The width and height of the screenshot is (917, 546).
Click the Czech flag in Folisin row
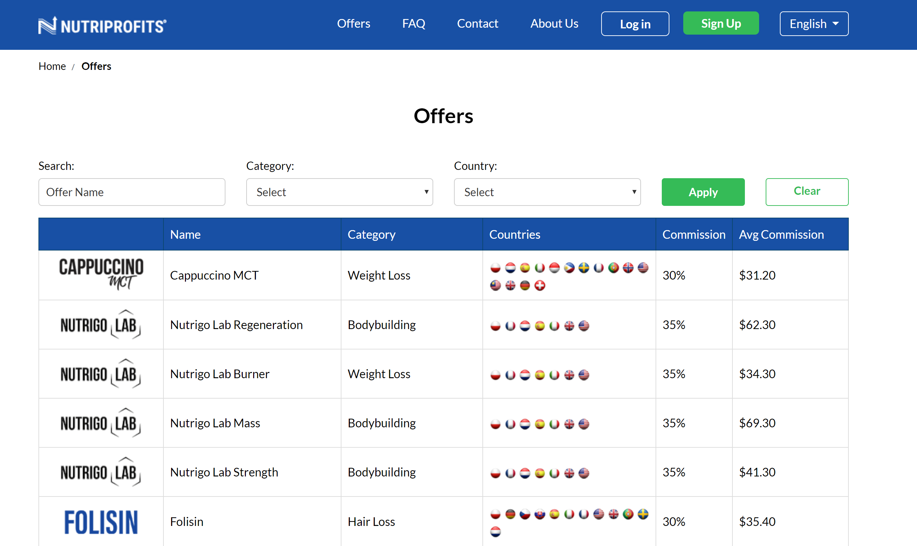point(525,514)
